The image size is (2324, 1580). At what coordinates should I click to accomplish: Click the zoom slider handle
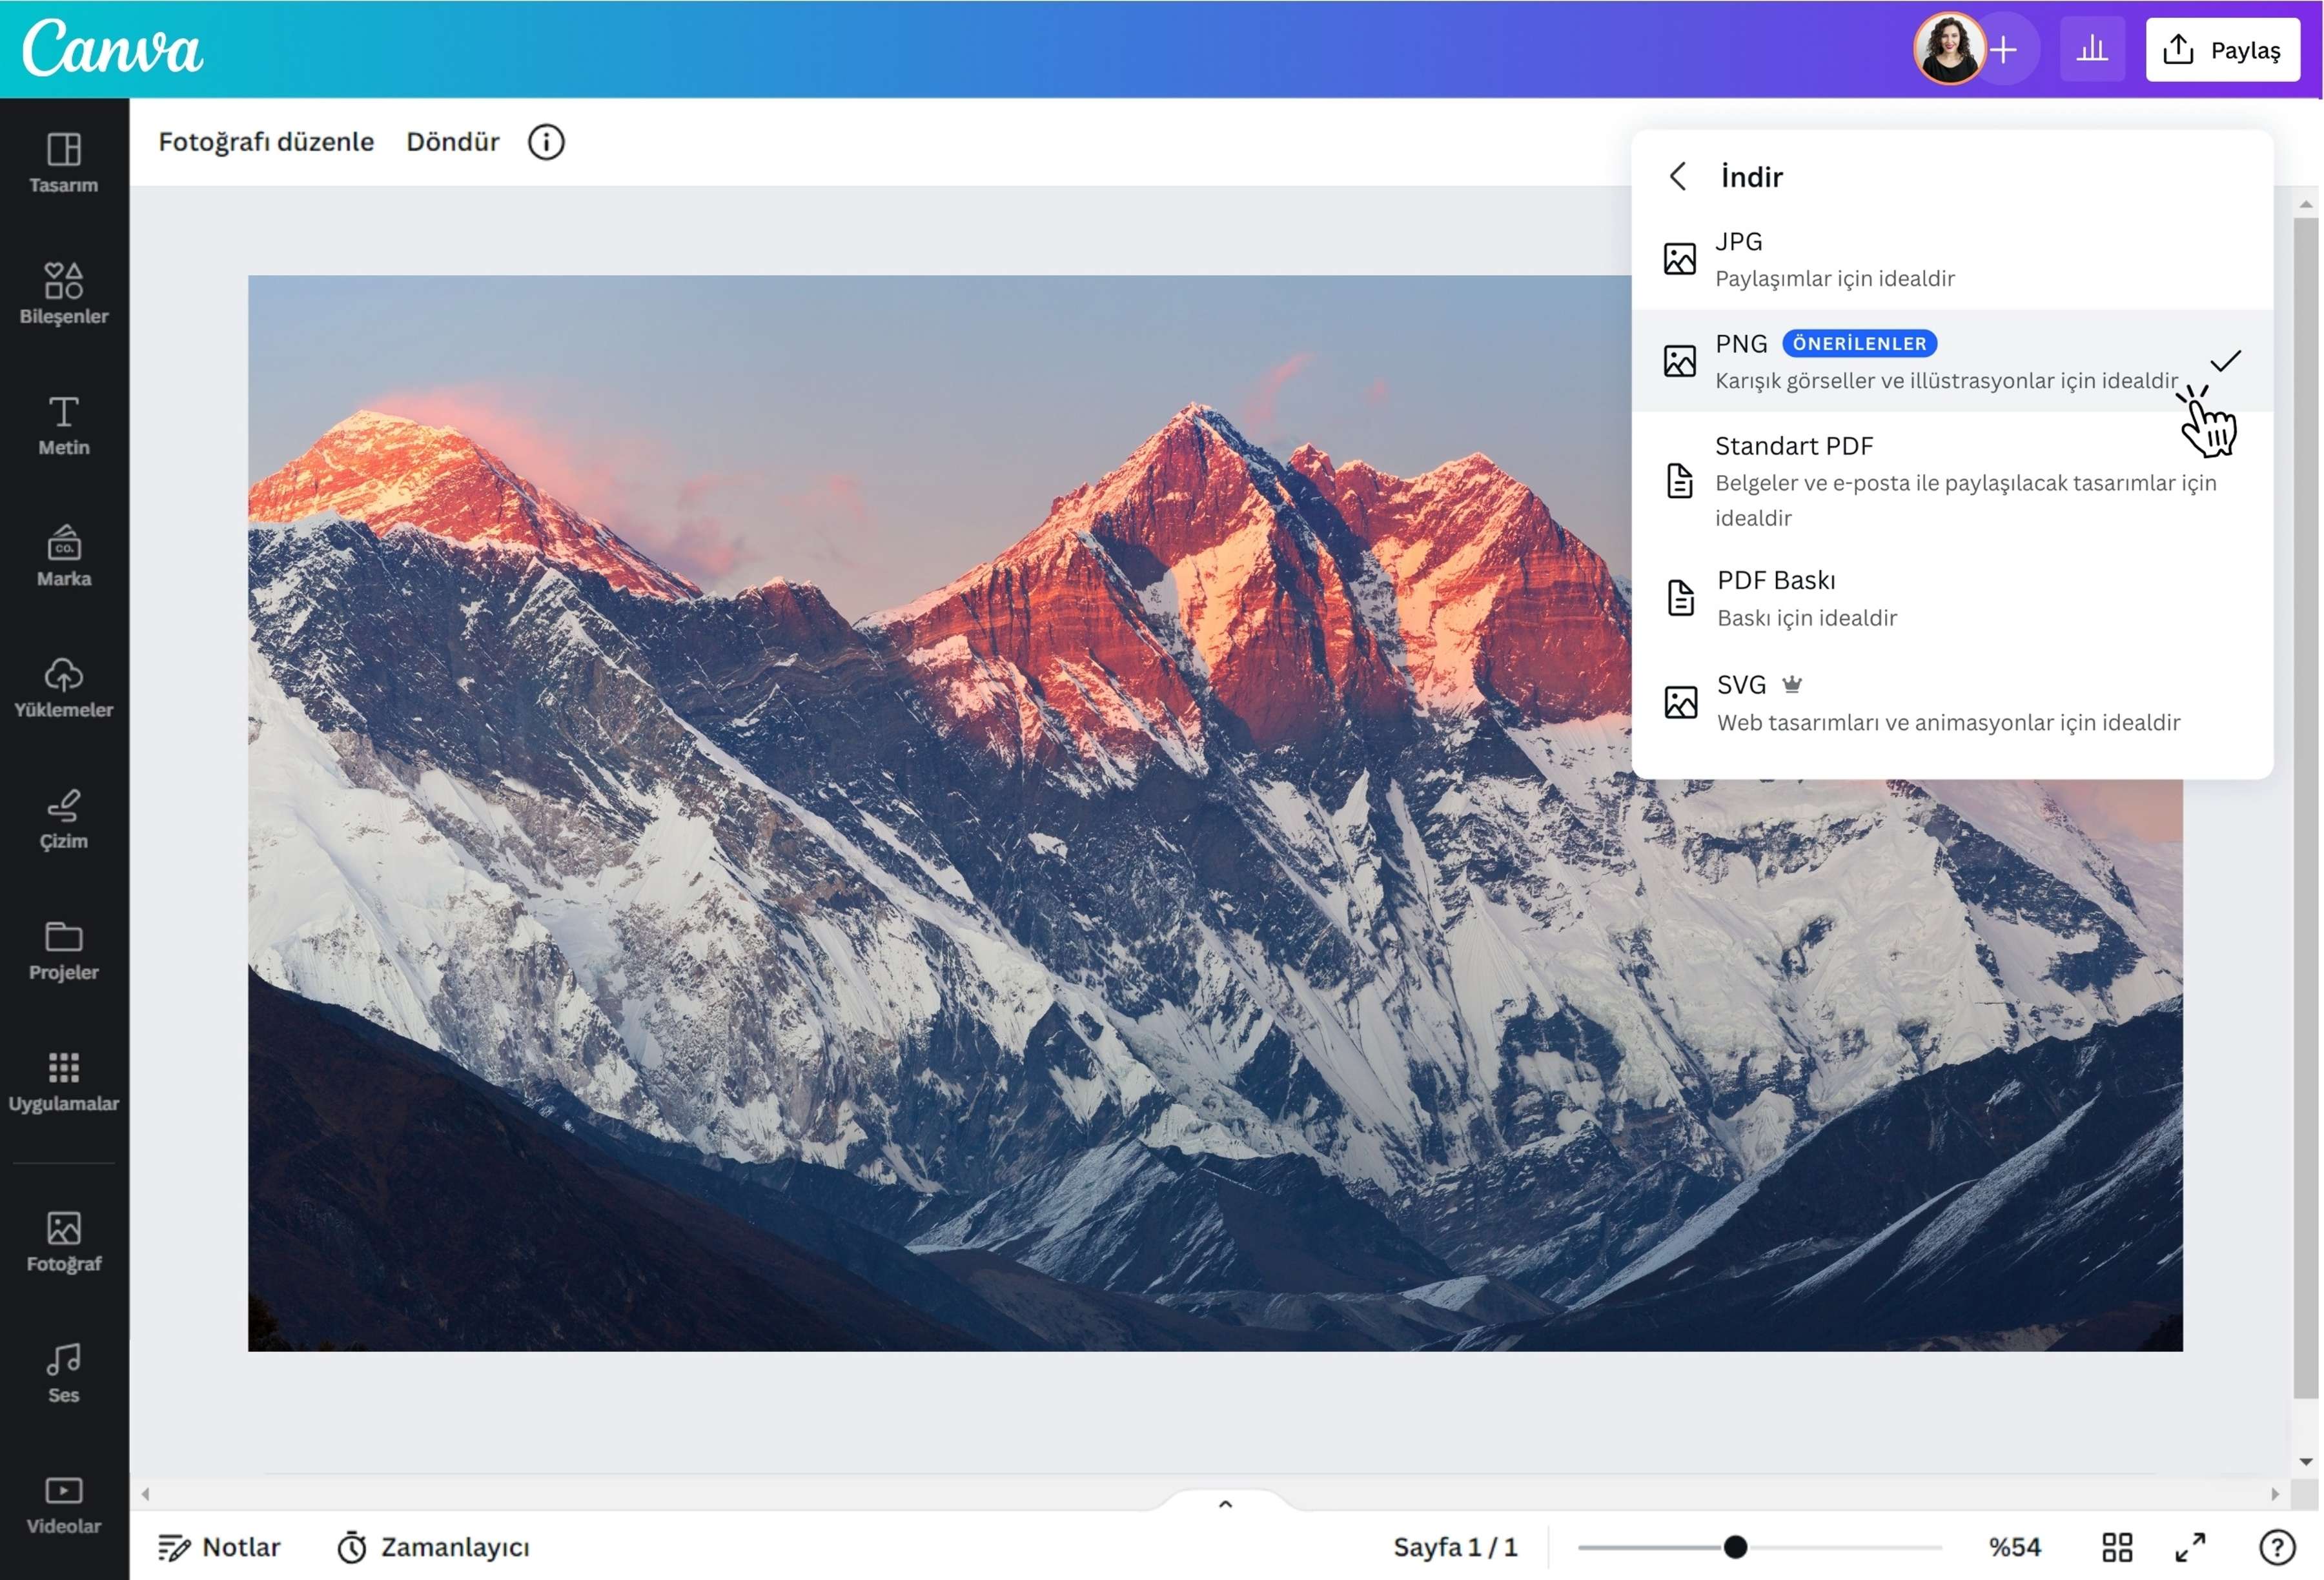[x=1735, y=1547]
